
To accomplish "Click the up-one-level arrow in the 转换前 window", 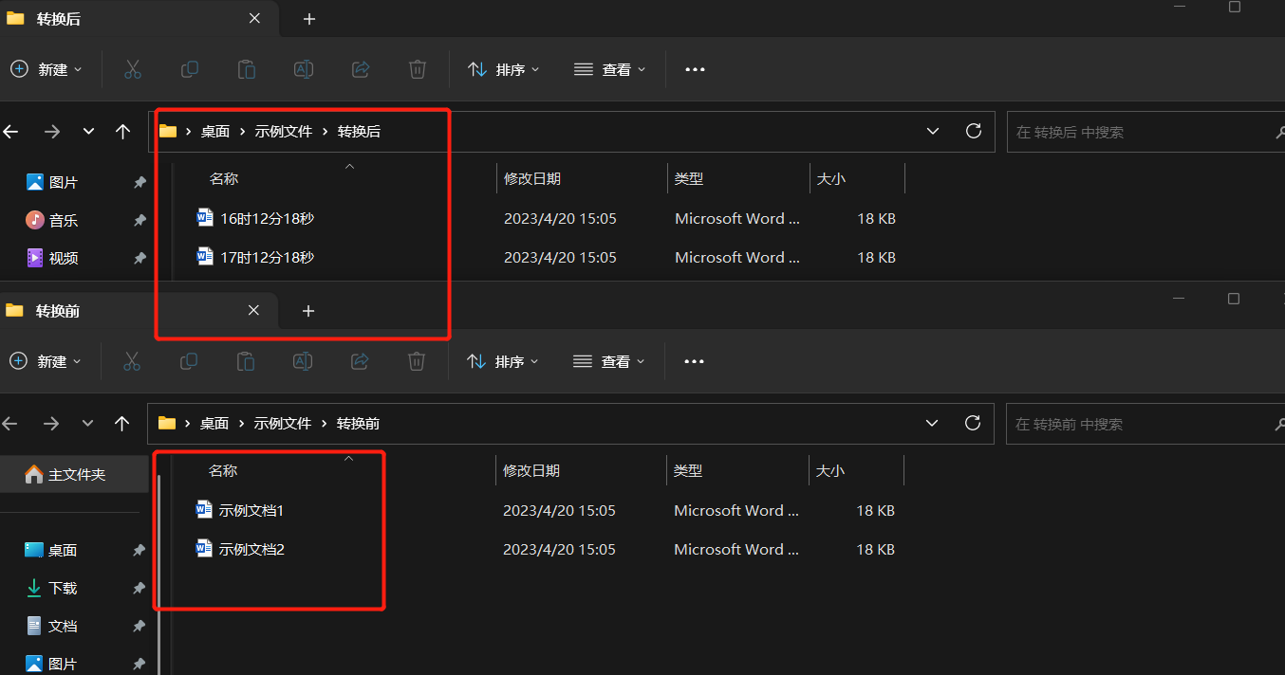I will point(122,423).
